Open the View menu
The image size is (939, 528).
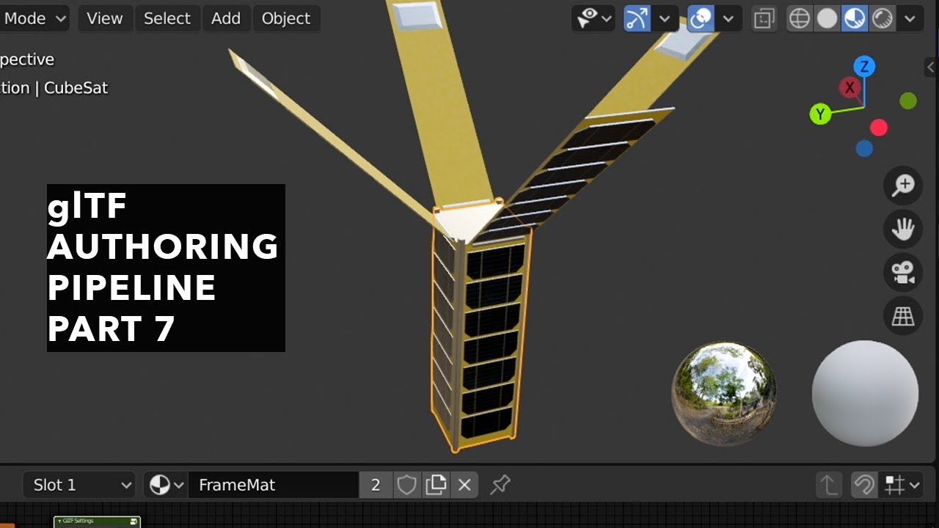105,18
